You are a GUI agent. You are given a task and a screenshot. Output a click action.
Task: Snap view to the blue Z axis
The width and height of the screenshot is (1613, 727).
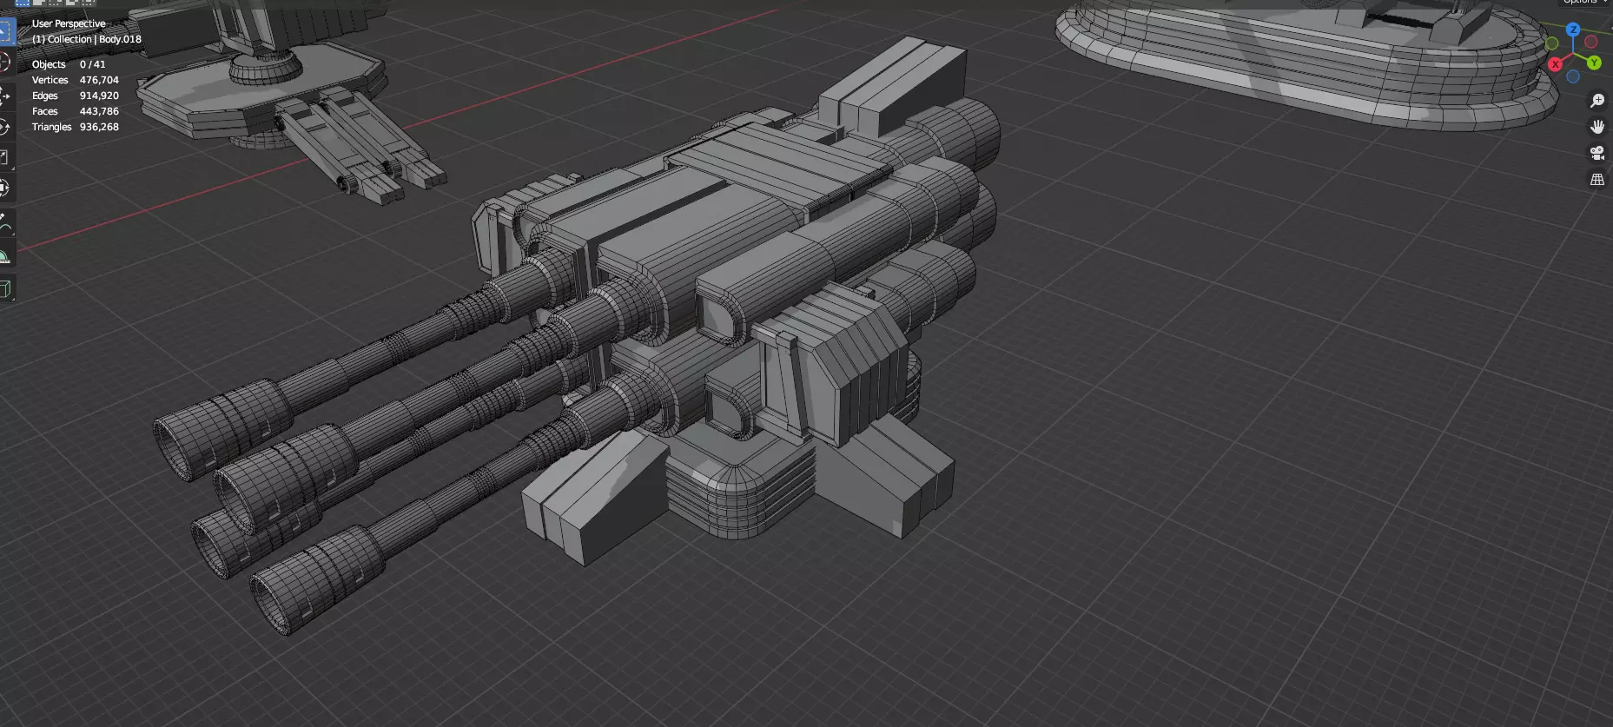click(1573, 30)
